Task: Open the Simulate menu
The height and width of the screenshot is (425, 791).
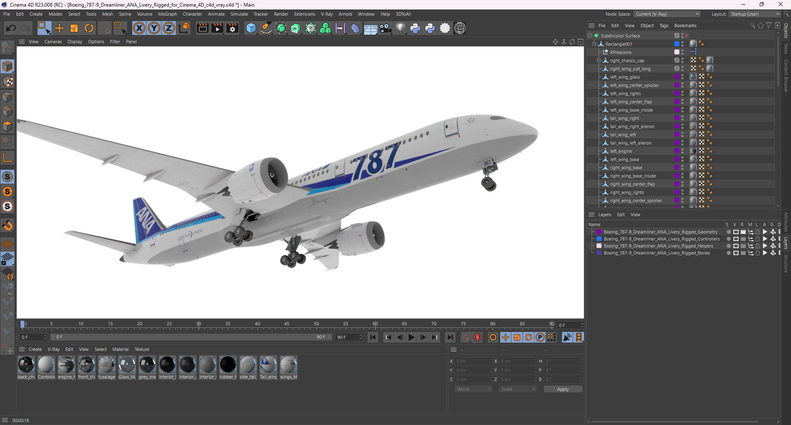Action: (x=239, y=14)
